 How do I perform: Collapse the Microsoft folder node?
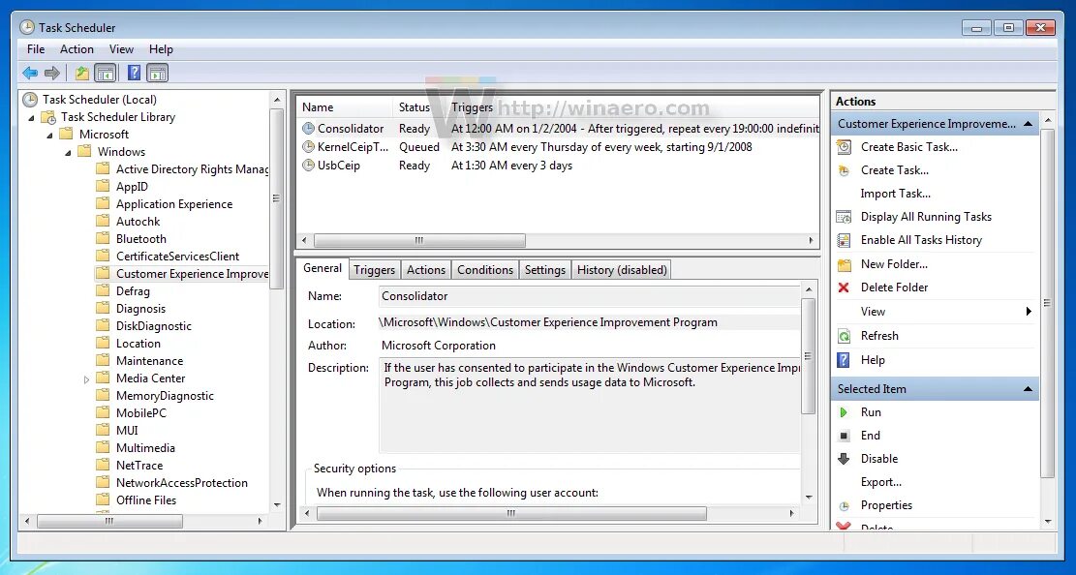click(x=49, y=136)
